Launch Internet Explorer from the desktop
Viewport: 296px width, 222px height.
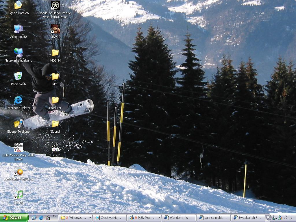click(x=18, y=100)
